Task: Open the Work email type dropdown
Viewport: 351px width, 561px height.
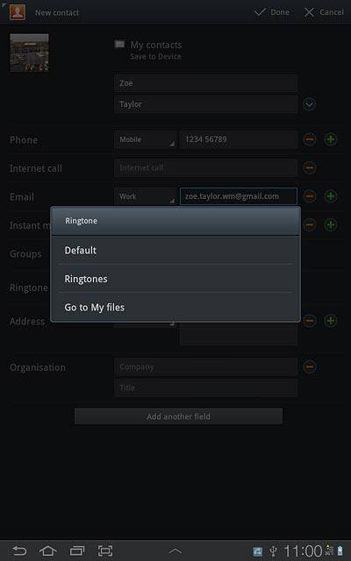Action: click(145, 196)
